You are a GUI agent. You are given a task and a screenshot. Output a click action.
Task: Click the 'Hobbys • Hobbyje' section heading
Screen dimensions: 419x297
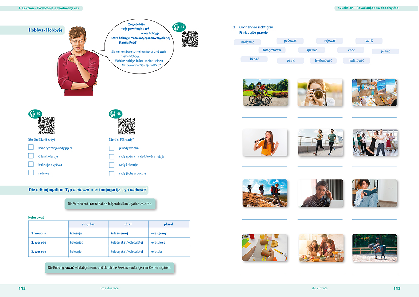(x=45, y=30)
